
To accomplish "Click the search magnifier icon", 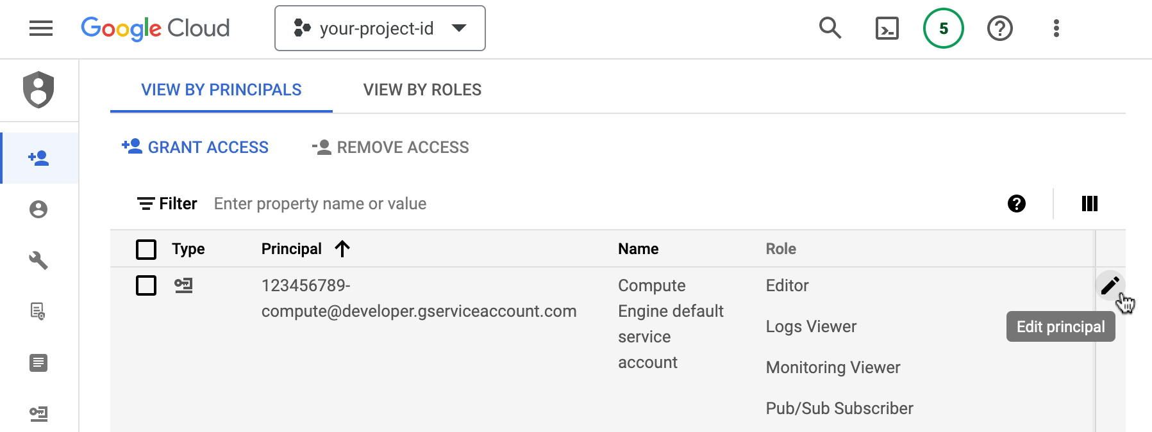I will pos(830,28).
